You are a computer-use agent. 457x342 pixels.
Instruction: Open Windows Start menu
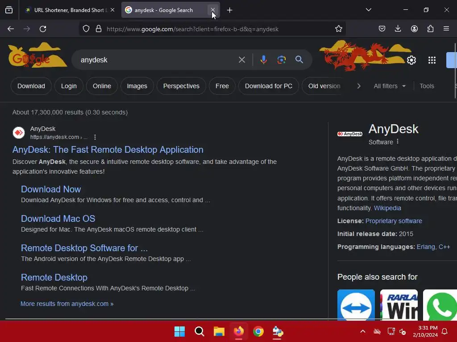point(179,331)
